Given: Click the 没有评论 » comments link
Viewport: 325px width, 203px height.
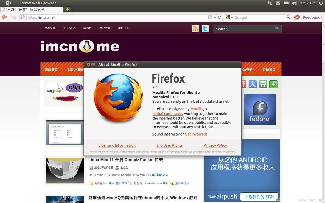Looking at the screenshot, I should tap(182, 183).
